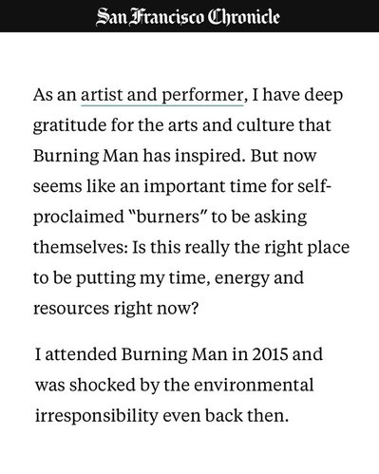Click the second paragraph beginning 'I attended'

point(179,385)
